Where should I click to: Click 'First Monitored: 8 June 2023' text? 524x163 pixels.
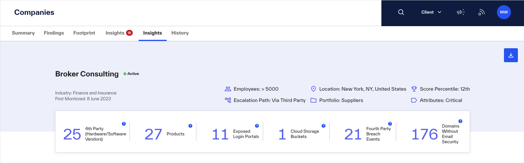(x=83, y=99)
